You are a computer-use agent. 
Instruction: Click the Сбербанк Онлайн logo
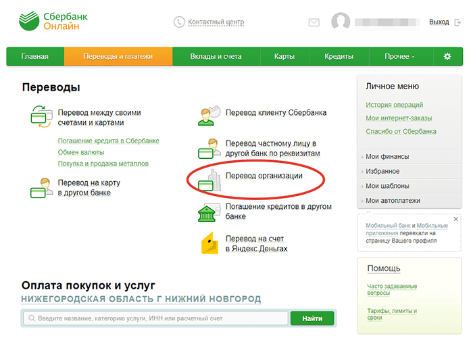[53, 21]
